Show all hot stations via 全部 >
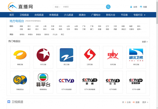The width and height of the screenshot is (158, 109). coord(145,42)
